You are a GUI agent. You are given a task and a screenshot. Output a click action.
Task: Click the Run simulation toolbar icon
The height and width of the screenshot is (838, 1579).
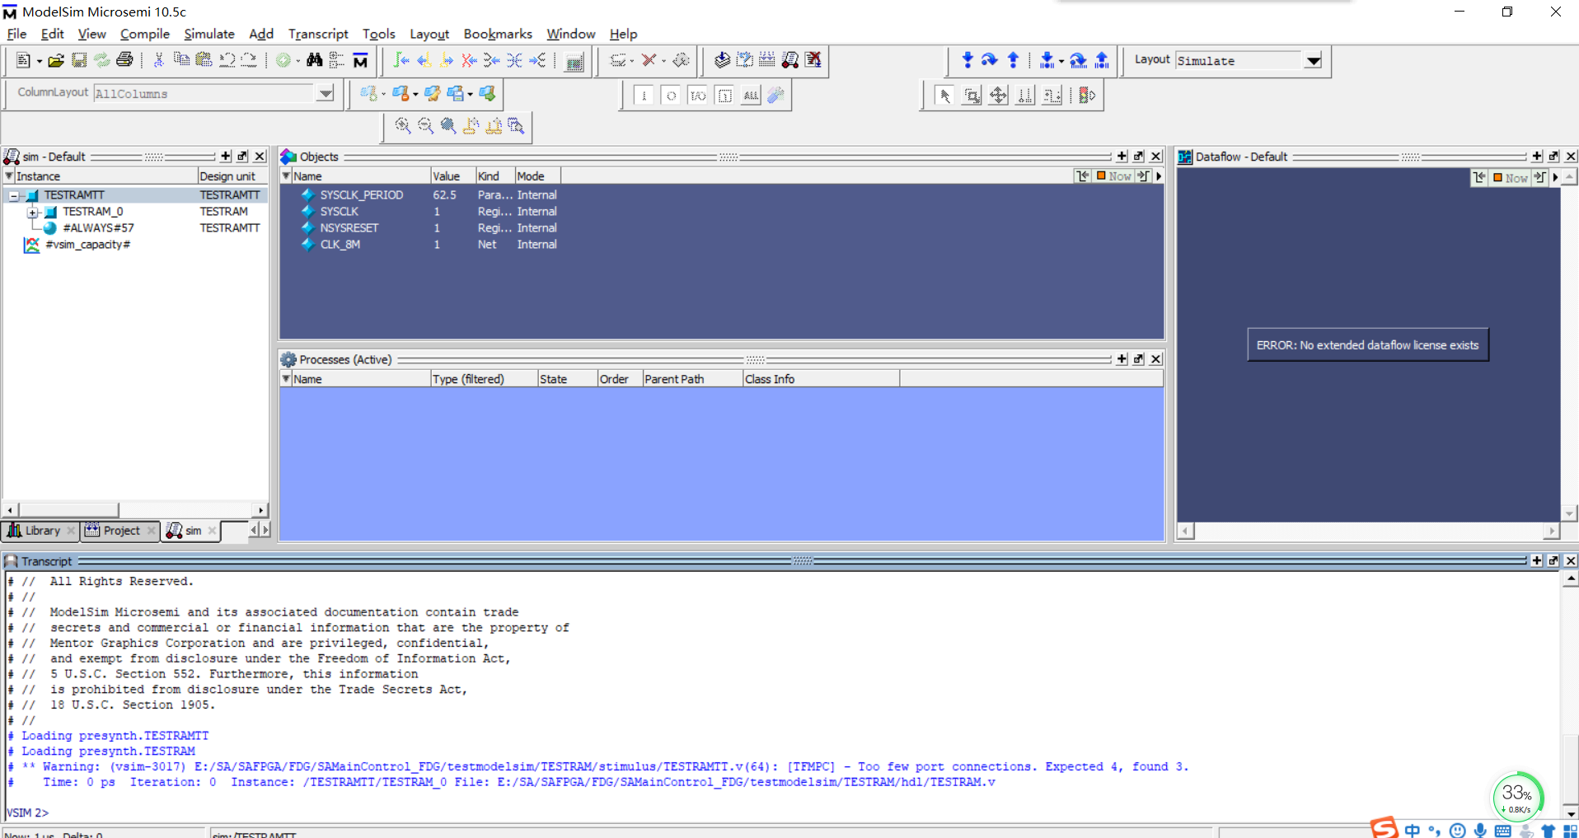point(968,59)
